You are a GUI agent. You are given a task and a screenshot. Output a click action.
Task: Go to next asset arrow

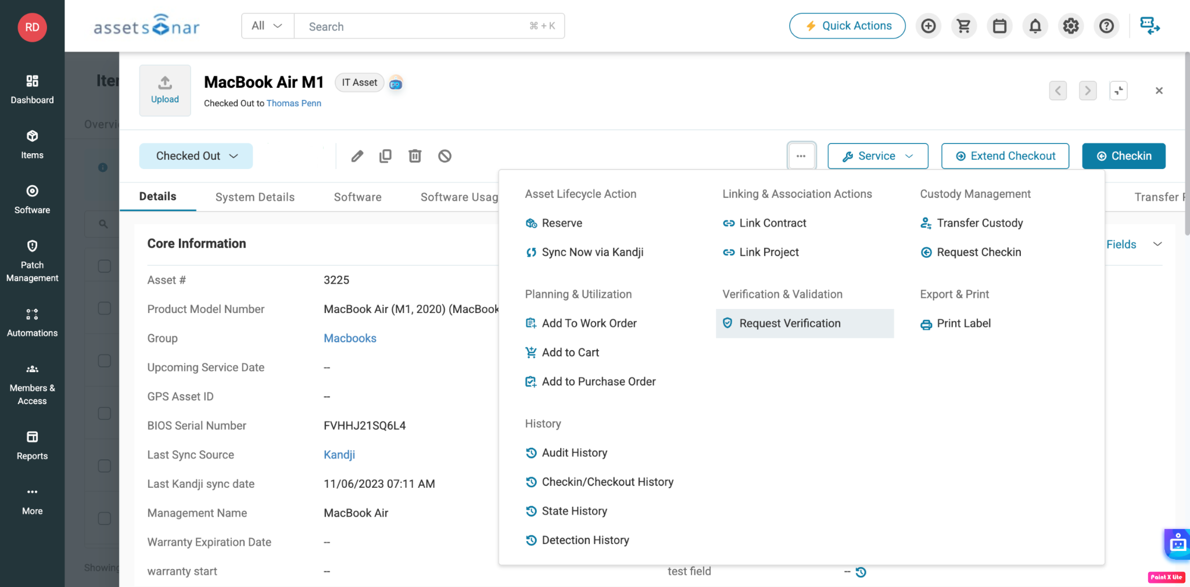click(x=1088, y=91)
